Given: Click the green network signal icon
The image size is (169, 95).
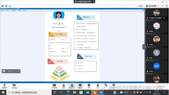Looking at the screenshot, I should click(x=10, y=6).
